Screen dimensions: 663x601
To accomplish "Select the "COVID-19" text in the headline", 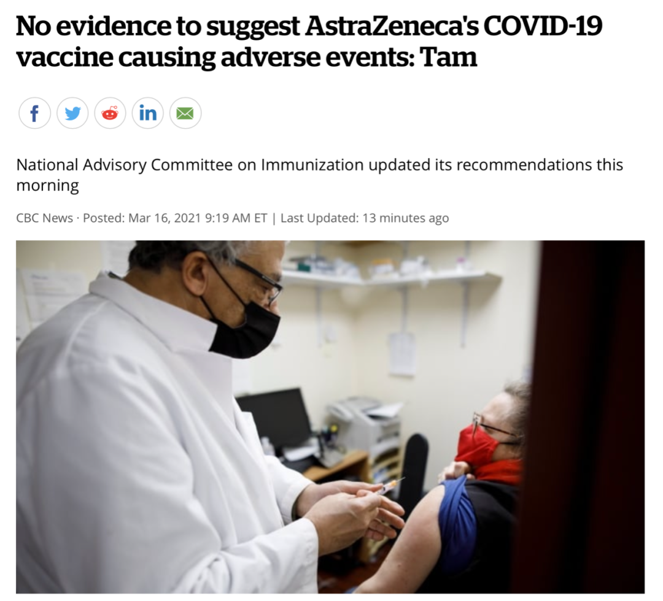I will coord(543,26).
